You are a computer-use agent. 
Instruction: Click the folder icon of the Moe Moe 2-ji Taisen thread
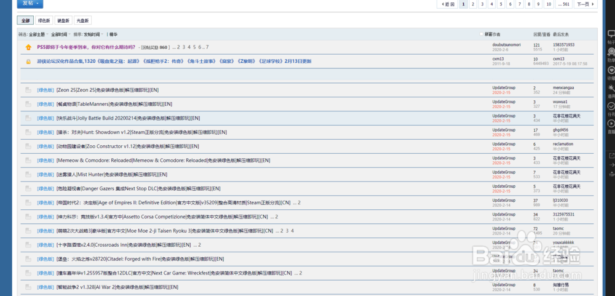pyautogui.click(x=28, y=231)
